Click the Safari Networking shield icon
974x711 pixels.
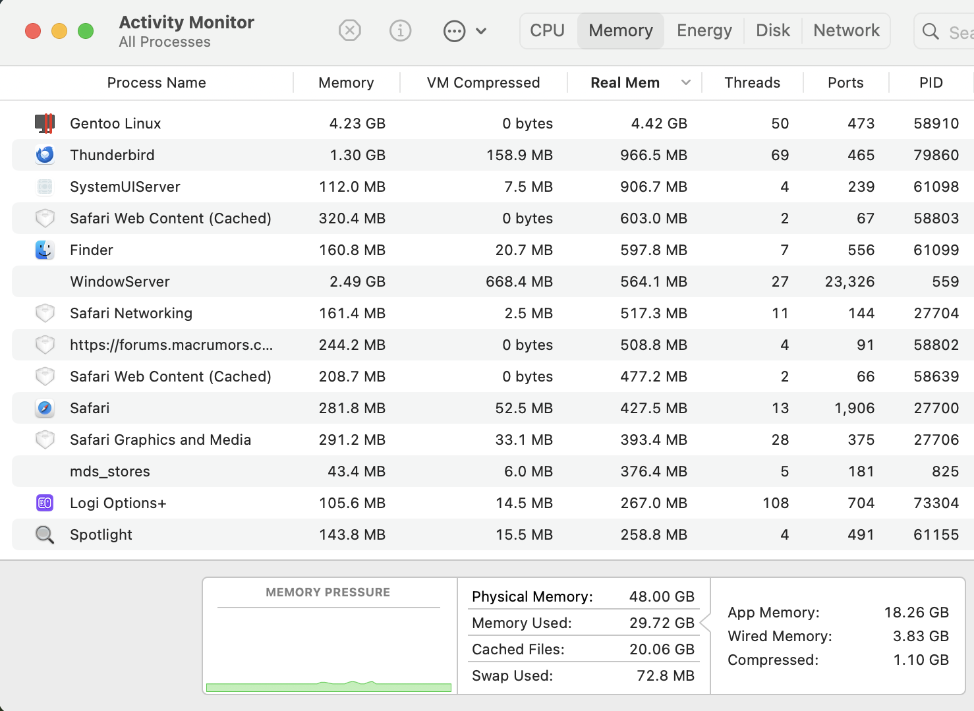tap(45, 313)
